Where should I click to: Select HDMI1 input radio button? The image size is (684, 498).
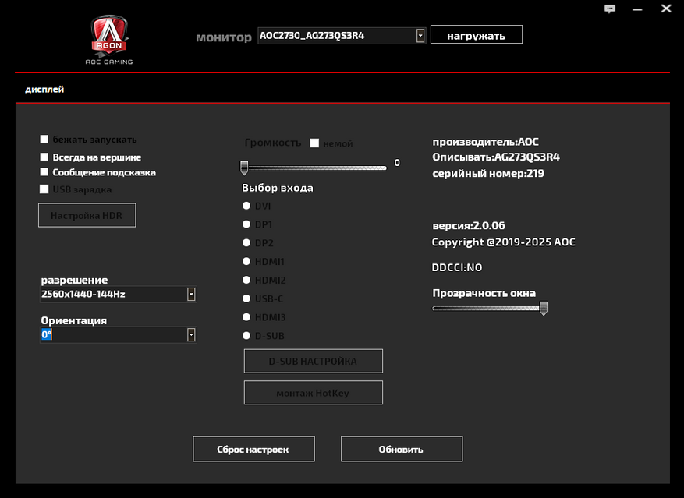[x=246, y=261]
